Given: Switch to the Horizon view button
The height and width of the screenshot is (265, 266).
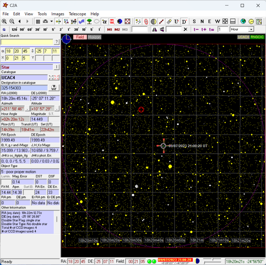Looking at the screenshot, I should tap(94, 37).
